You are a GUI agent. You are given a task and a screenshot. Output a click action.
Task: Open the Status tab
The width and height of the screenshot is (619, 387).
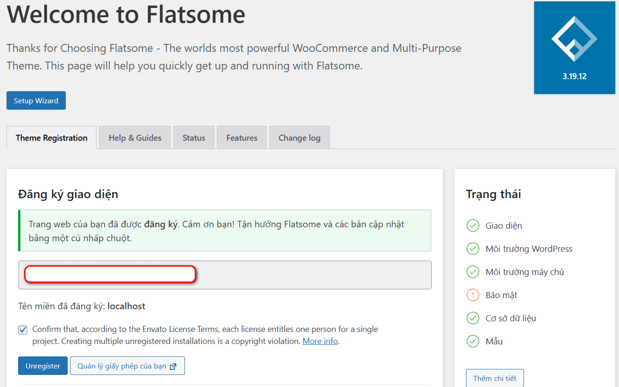(x=194, y=137)
